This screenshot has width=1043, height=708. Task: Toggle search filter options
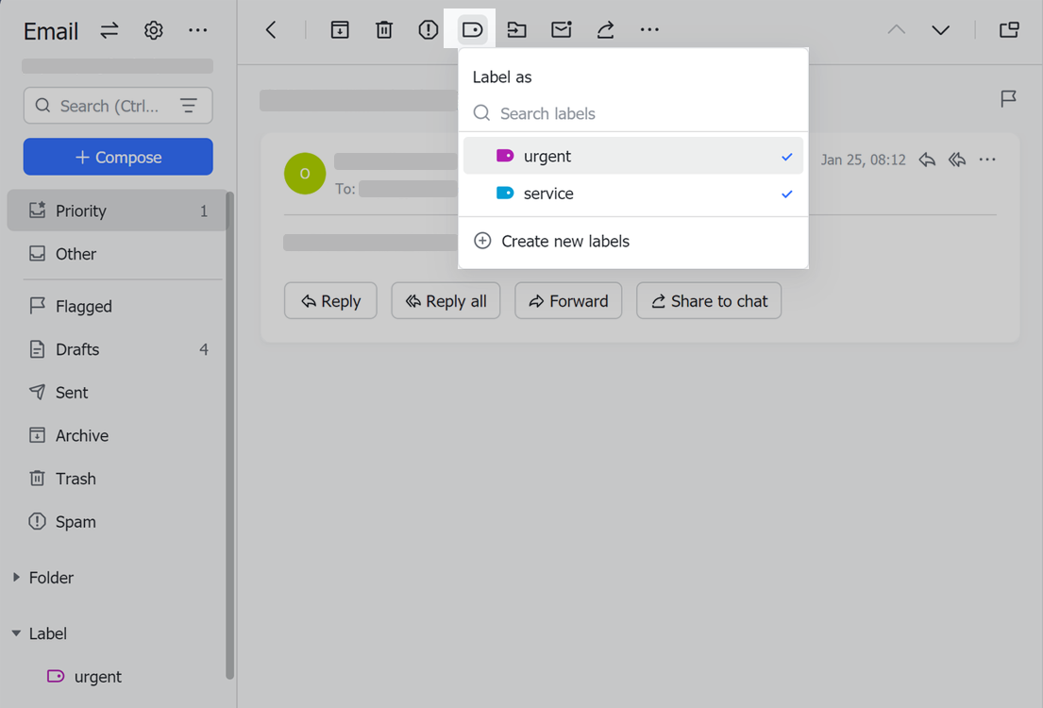pyautogui.click(x=190, y=106)
